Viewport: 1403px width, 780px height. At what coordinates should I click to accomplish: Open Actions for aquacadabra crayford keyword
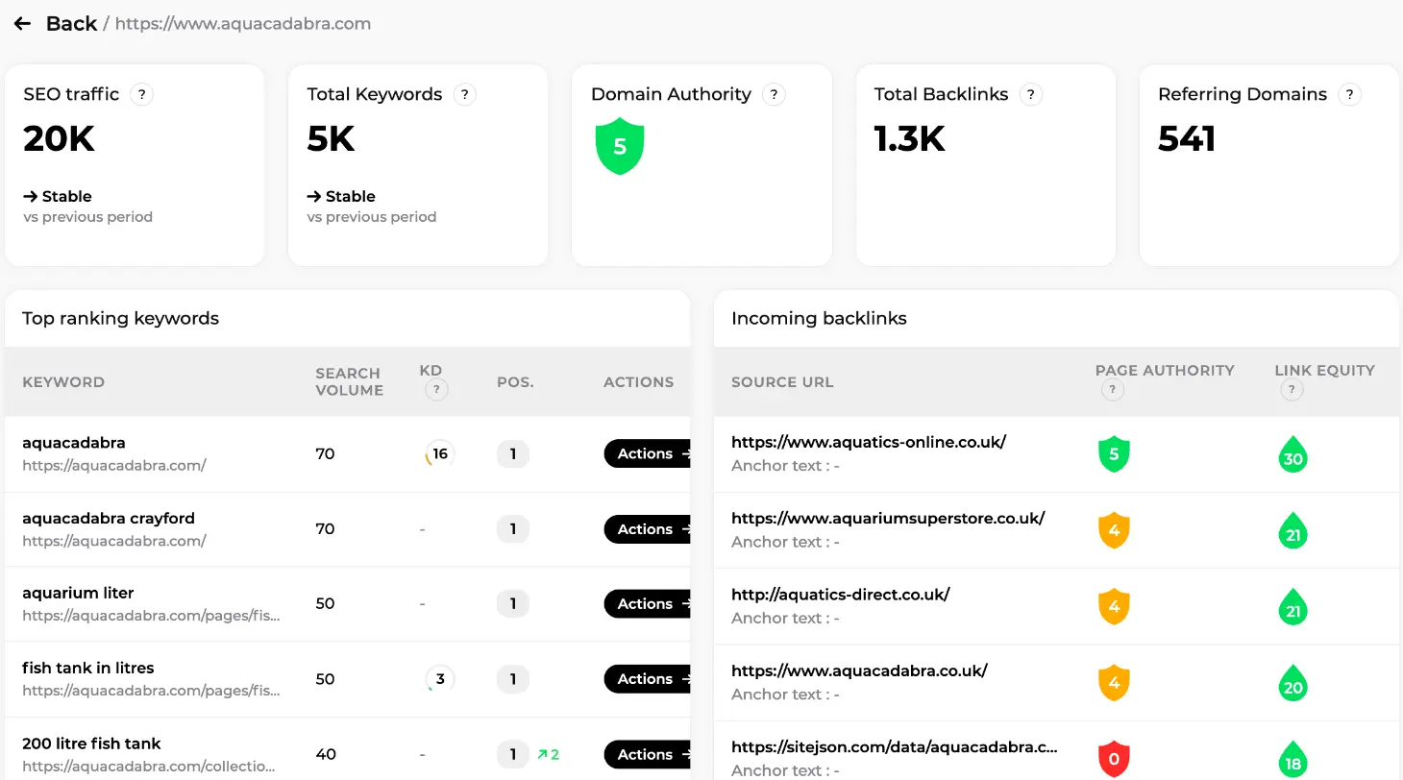649,529
